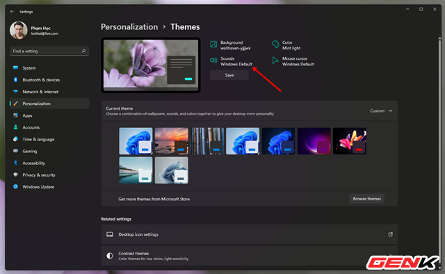Collapse the Current theme section chevron

click(391, 111)
